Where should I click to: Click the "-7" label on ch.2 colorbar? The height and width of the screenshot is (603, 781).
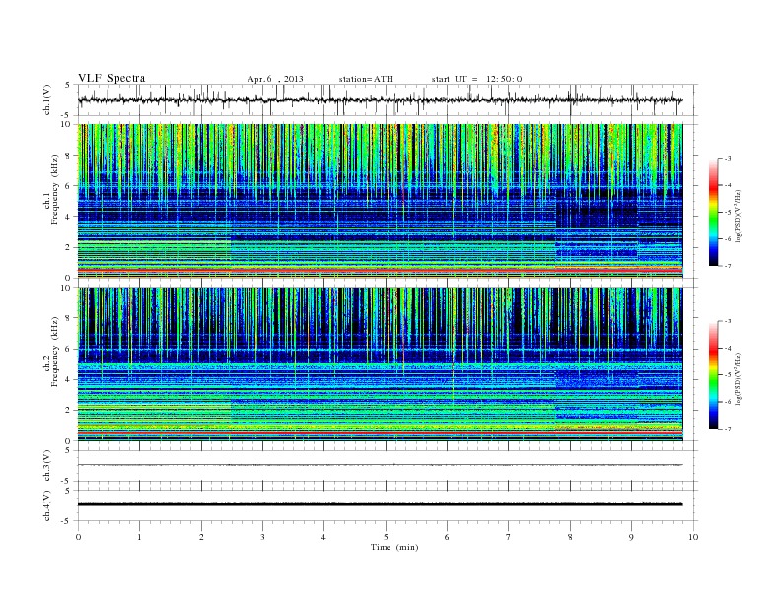[728, 429]
